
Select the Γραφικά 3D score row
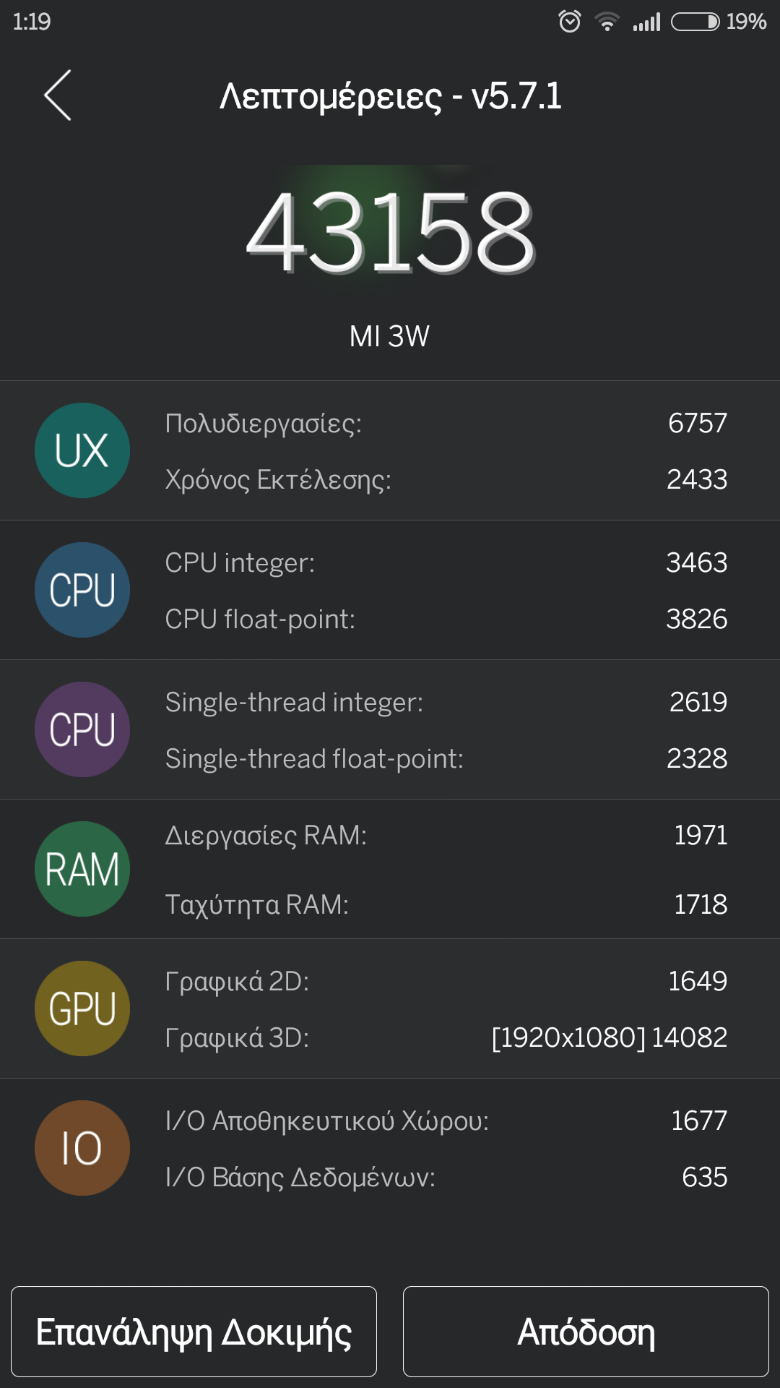(445, 1038)
